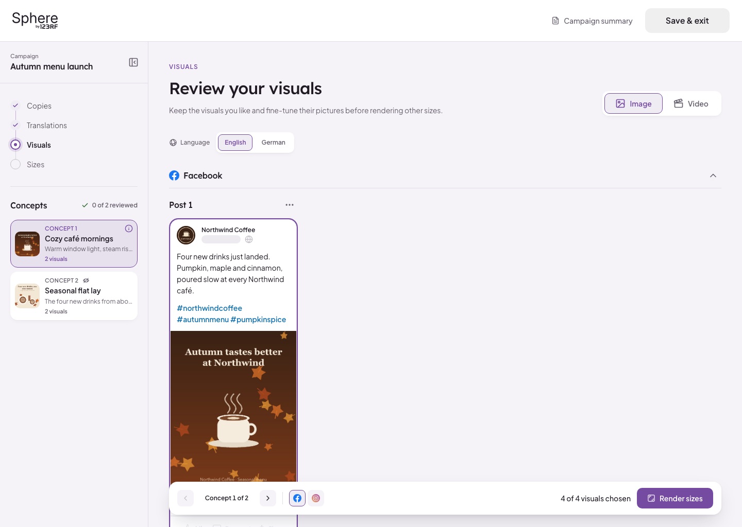Click the #pumpkinspice hashtag
The image size is (742, 527).
(x=258, y=320)
